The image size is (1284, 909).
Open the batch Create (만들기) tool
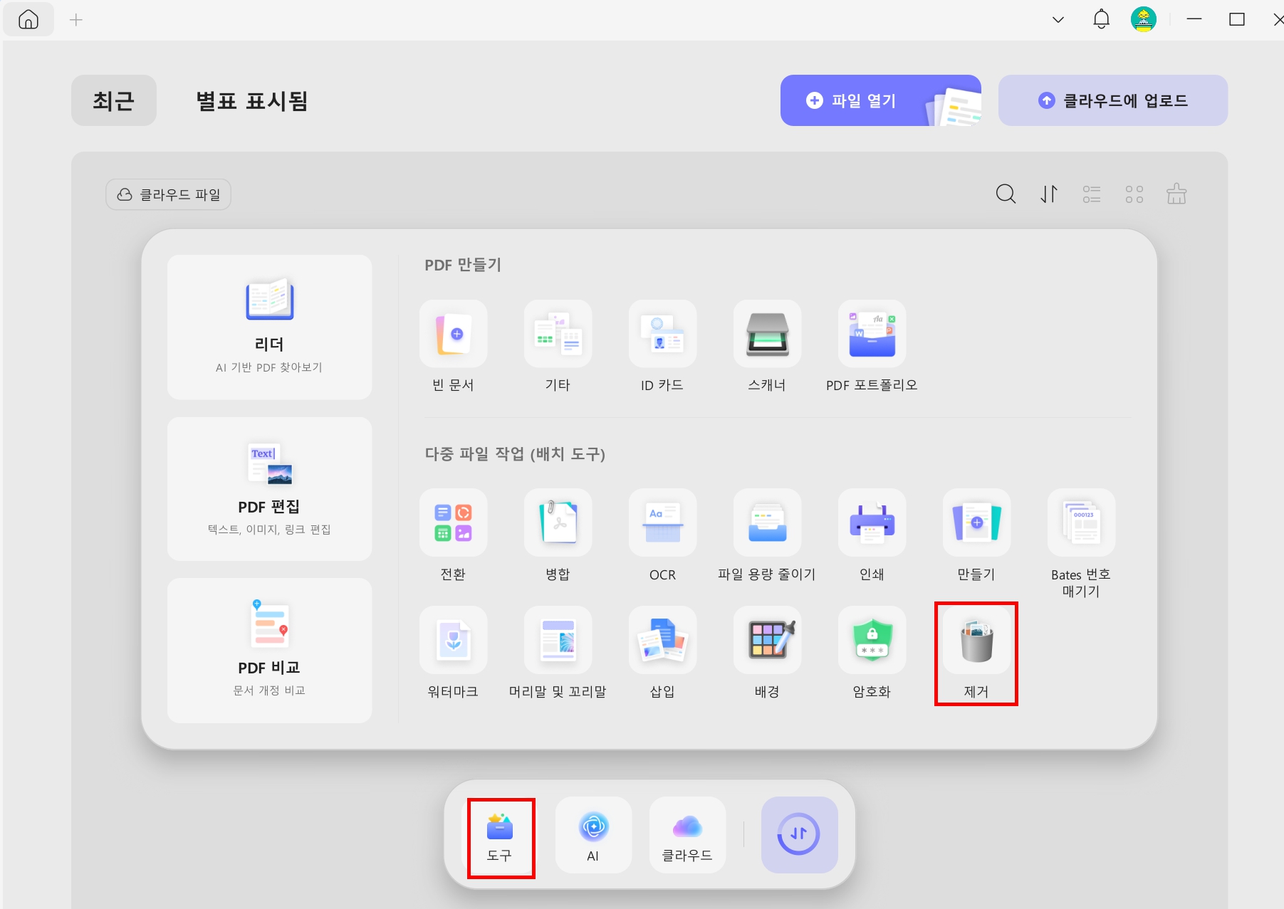pyautogui.click(x=976, y=522)
